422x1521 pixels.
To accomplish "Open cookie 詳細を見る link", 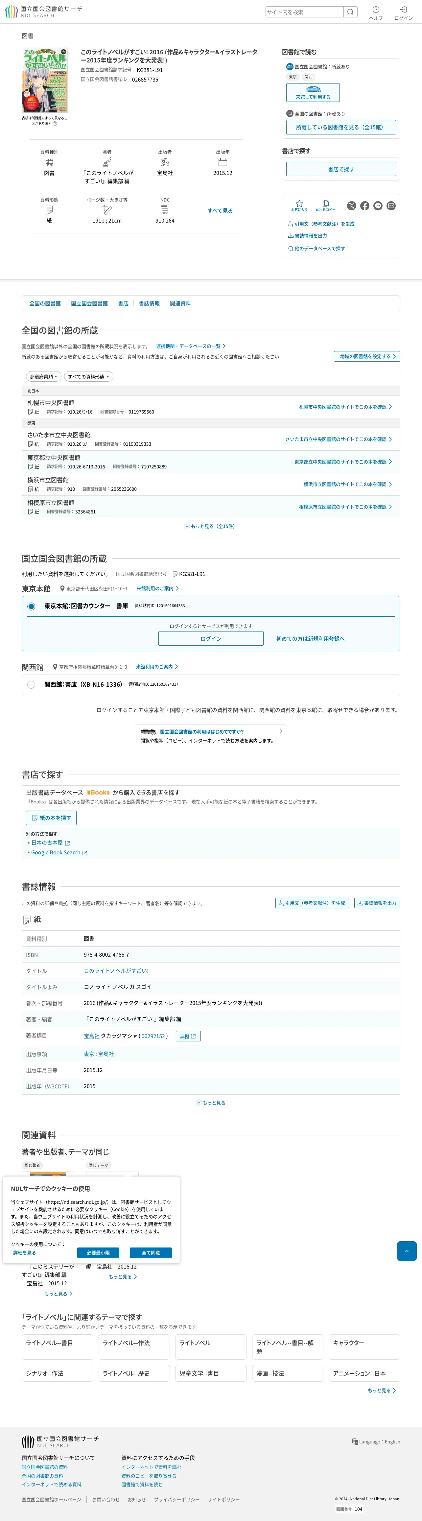I will tap(24, 1253).
